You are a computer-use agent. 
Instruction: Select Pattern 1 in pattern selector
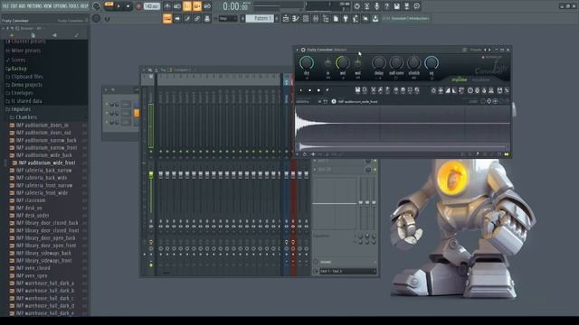click(260, 18)
